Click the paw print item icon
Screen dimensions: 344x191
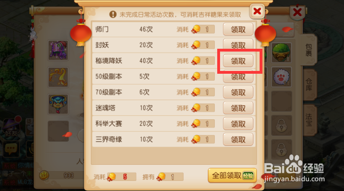tap(281, 77)
